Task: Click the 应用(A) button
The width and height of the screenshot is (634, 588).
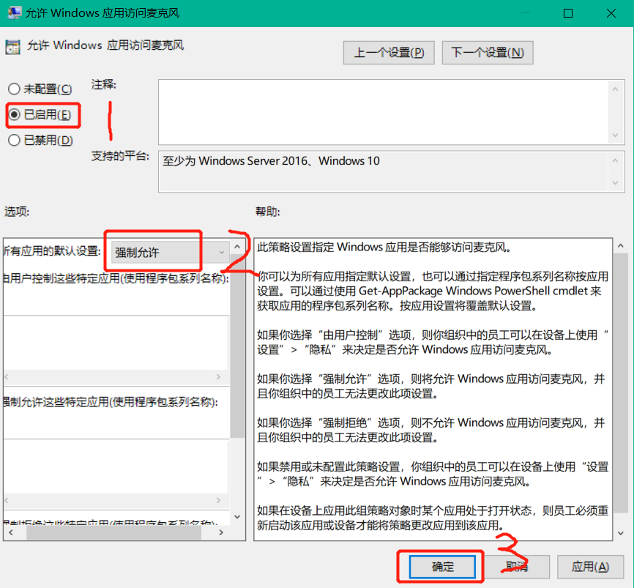Action: pos(590,567)
